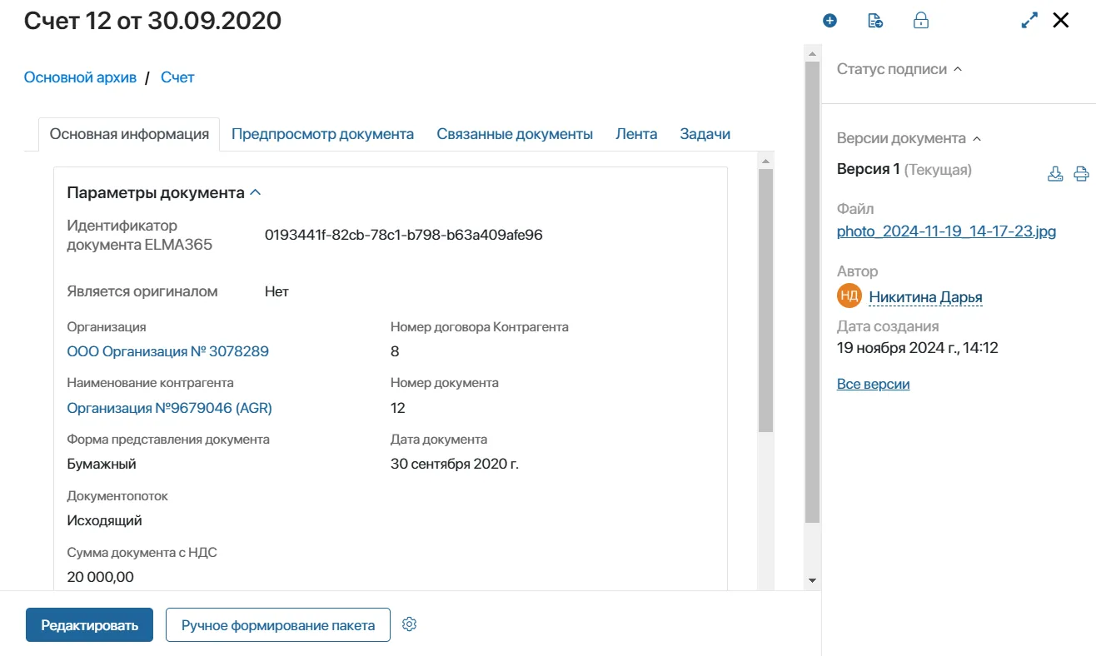Click the document move/send icon in header

point(875,21)
